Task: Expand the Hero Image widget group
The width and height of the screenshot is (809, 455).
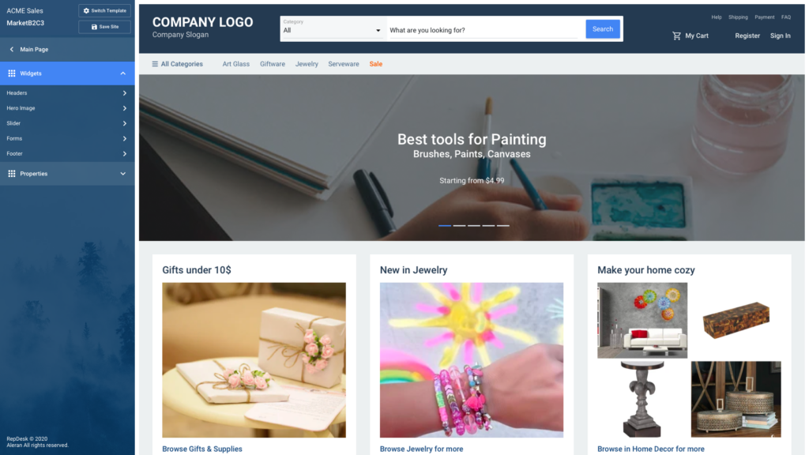Action: click(x=67, y=108)
